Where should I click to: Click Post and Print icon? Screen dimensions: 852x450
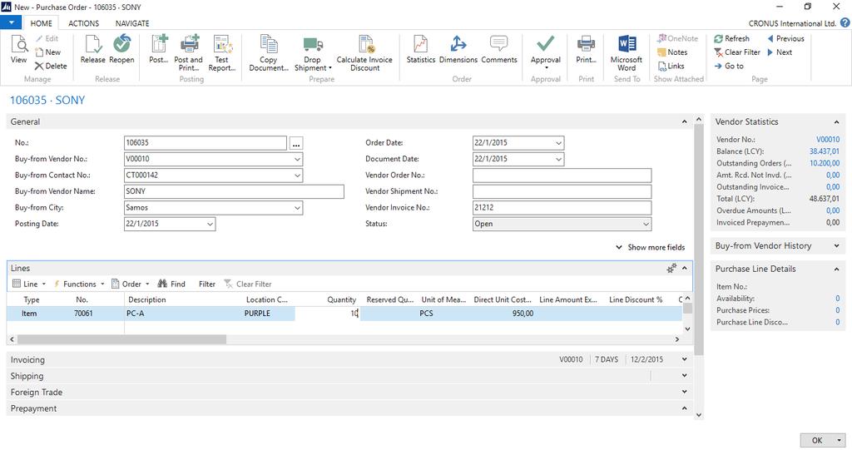pyautogui.click(x=189, y=52)
